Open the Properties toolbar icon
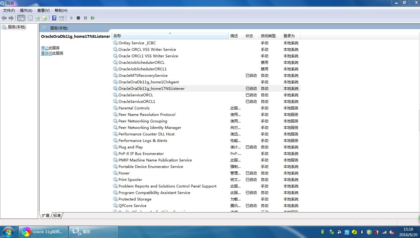The width and height of the screenshot is (420, 238). 30,18
